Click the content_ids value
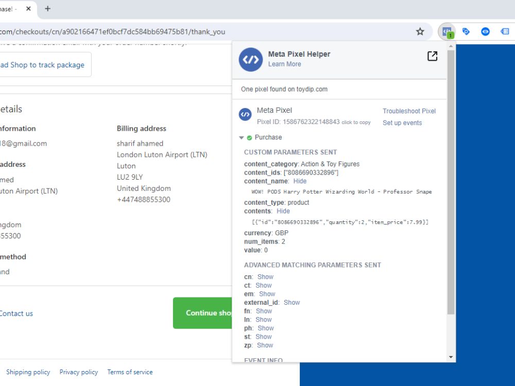515x386 pixels. click(311, 172)
